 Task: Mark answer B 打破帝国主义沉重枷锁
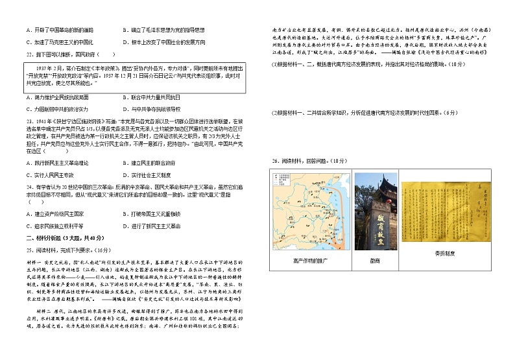(x=151, y=214)
